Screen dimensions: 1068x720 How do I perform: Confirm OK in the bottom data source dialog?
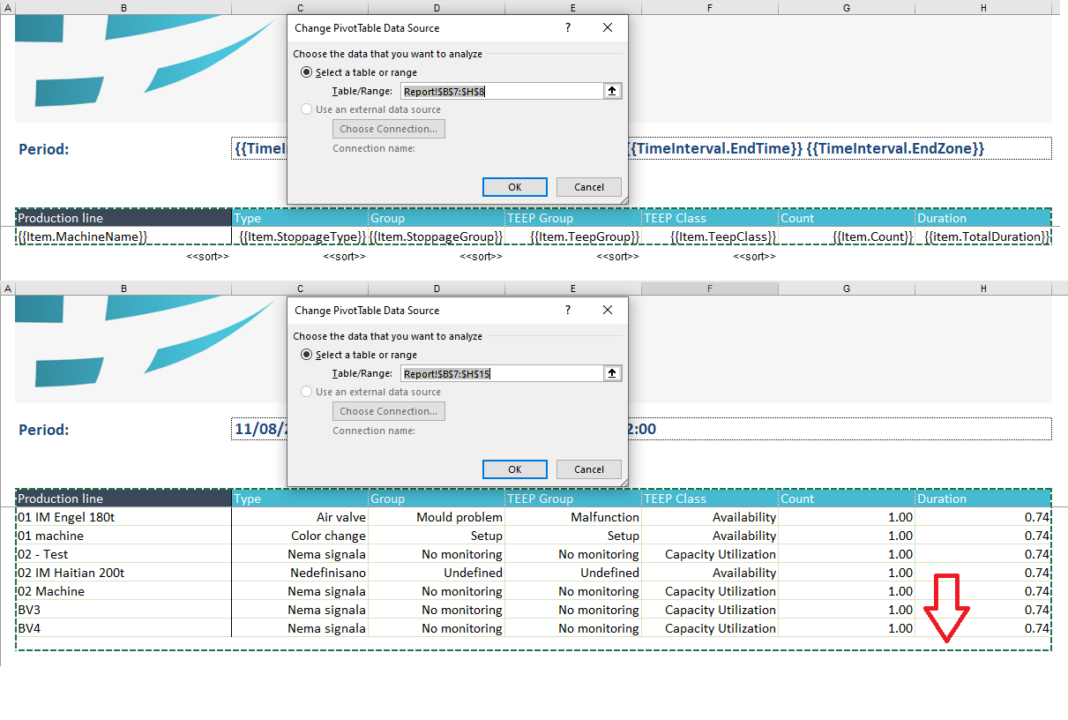coord(514,469)
